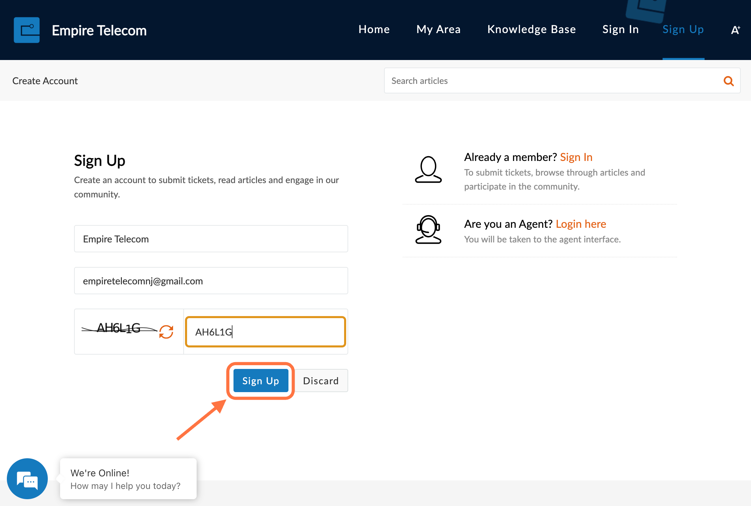Click the agent headset icon
The width and height of the screenshot is (751, 506).
click(428, 229)
